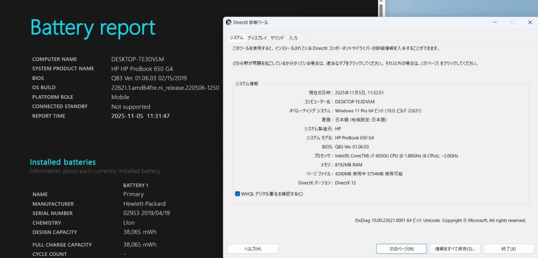This screenshot has height=258, width=538.
Task: Click 情報をすべて保存(S)... button
Action: (455, 249)
